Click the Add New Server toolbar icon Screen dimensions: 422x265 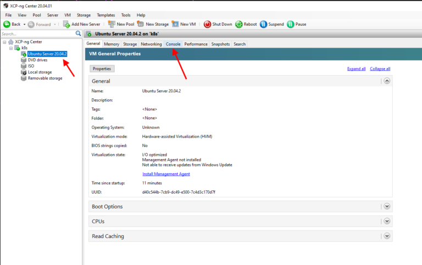(x=66, y=24)
